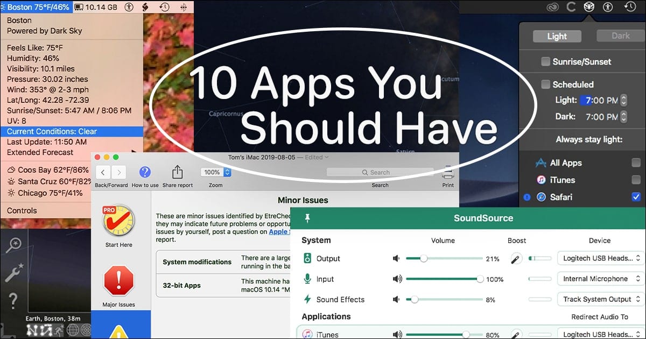Click the Time Machine menu bar icon

point(164,7)
